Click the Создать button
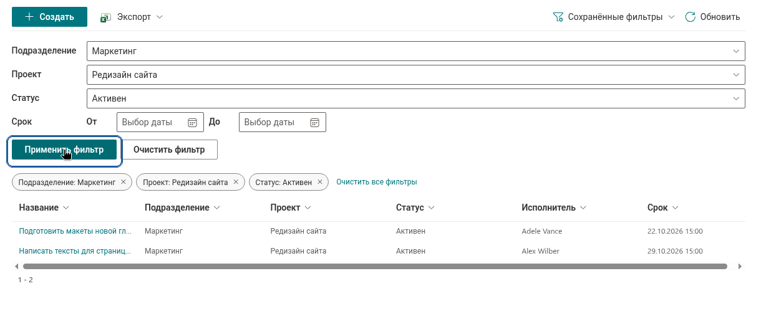The width and height of the screenshot is (761, 324). point(49,17)
